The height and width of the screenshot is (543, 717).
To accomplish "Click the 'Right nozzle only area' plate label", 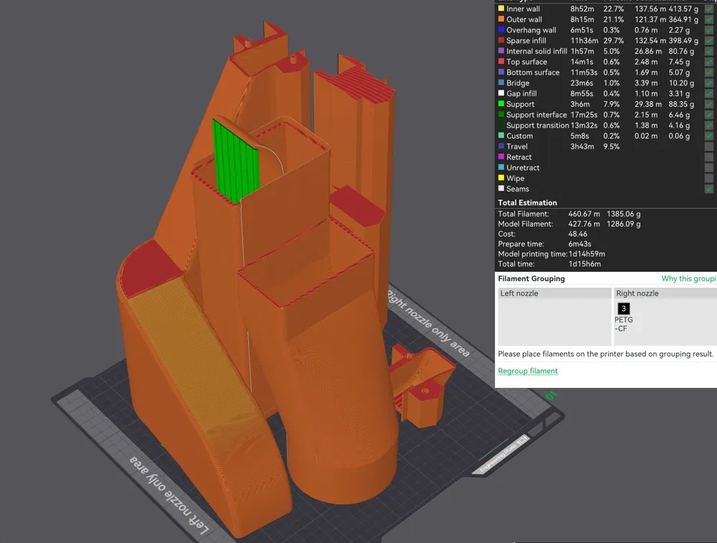I will point(429,323).
